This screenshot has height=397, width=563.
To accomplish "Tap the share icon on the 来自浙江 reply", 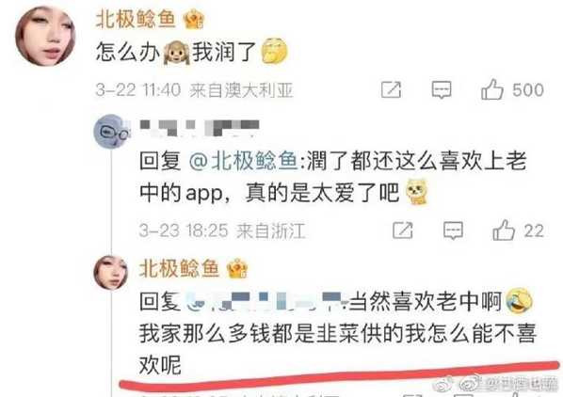I will click(x=403, y=230).
